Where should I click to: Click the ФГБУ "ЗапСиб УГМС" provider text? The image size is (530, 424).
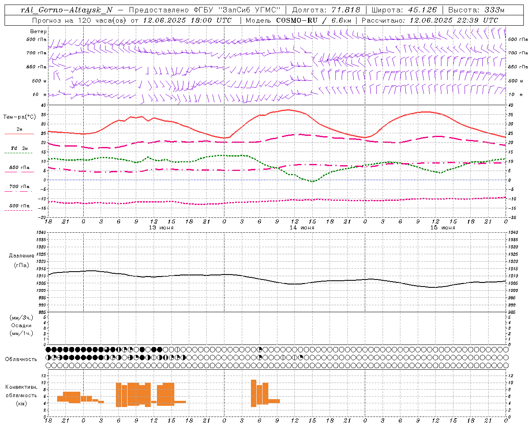click(237, 10)
